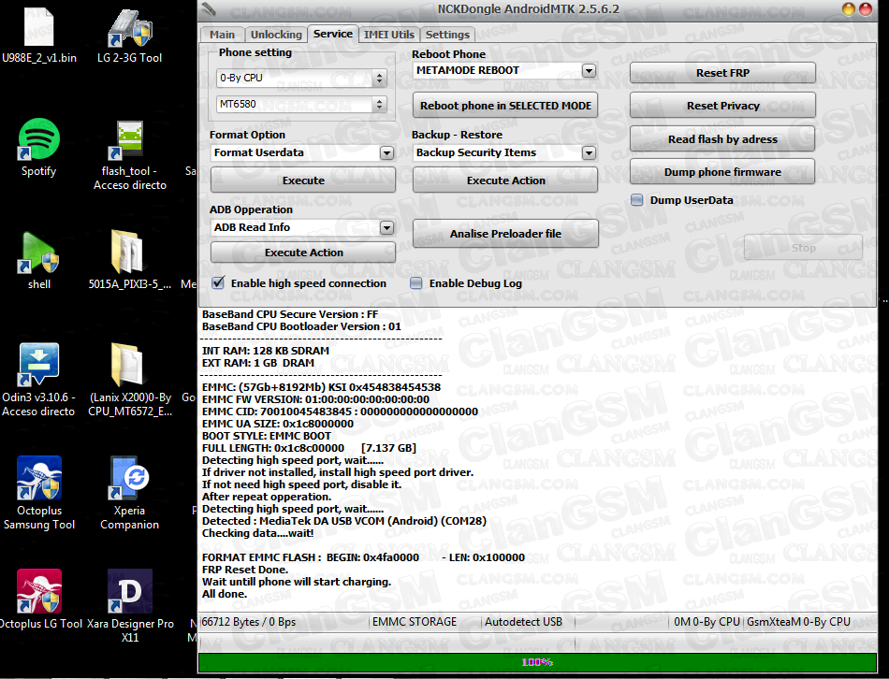Open Spotify desktop shortcut
889x679 pixels.
[x=38, y=146]
